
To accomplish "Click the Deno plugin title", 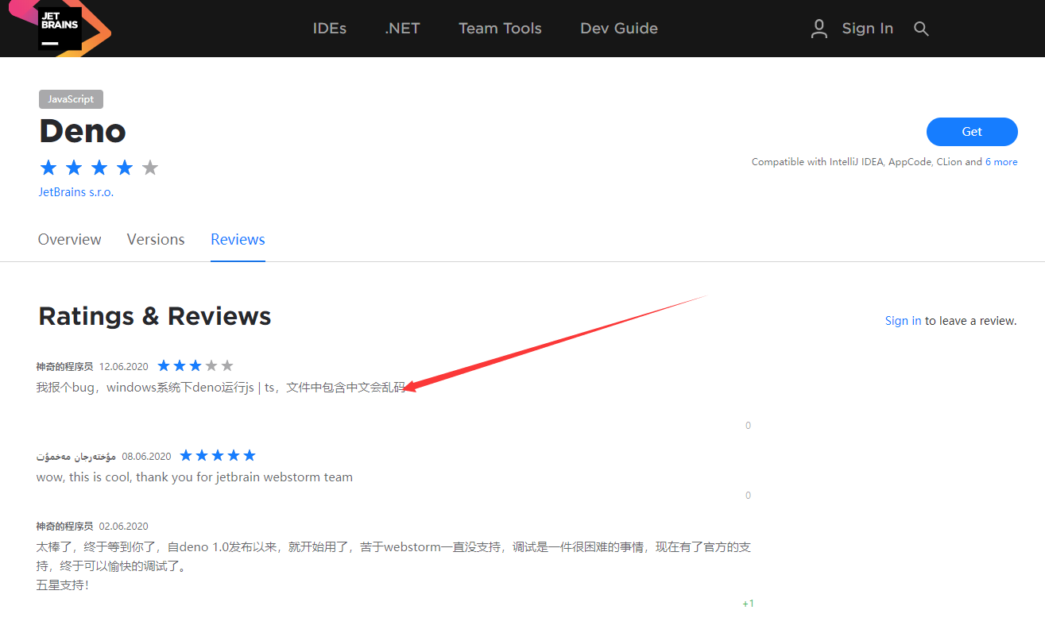I will (x=83, y=131).
